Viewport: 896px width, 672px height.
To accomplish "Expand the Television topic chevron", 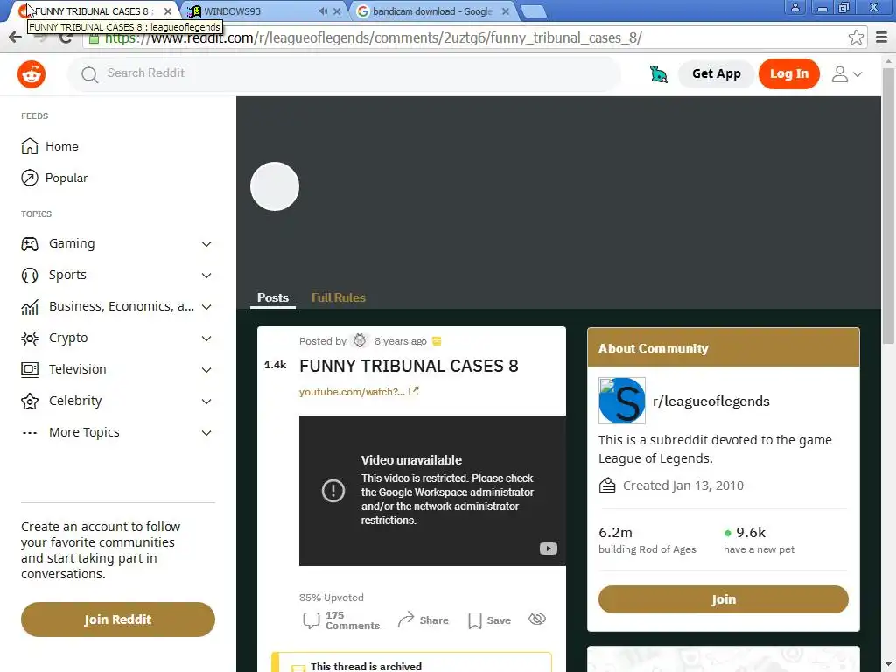I will (206, 370).
